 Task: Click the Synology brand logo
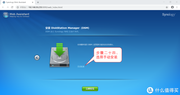(169, 15)
